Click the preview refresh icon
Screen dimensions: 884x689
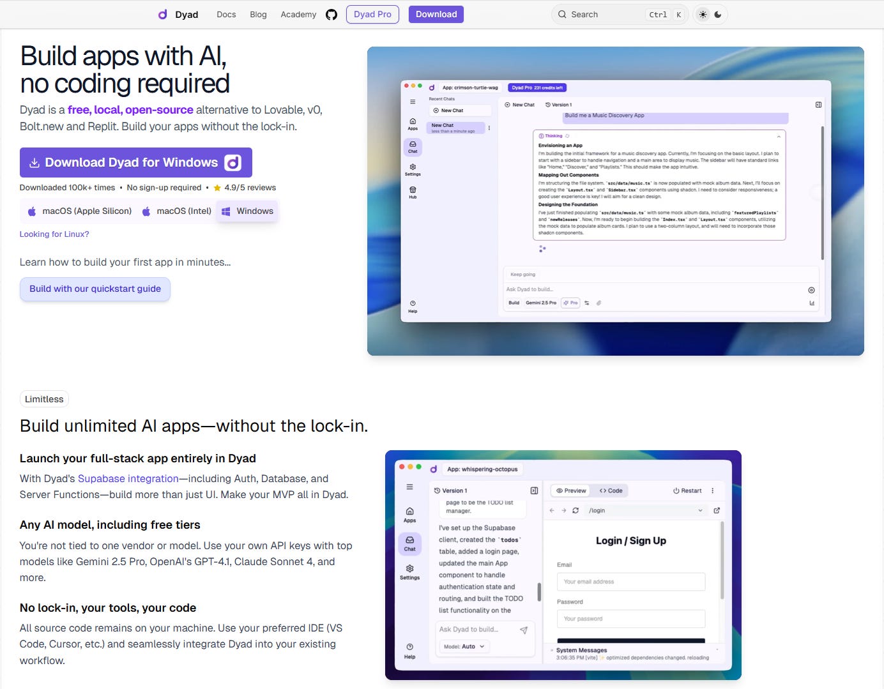click(x=575, y=510)
